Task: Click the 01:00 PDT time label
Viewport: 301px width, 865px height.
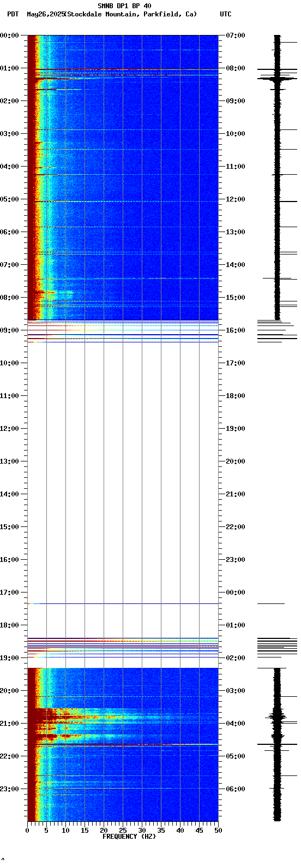Action: [9, 68]
